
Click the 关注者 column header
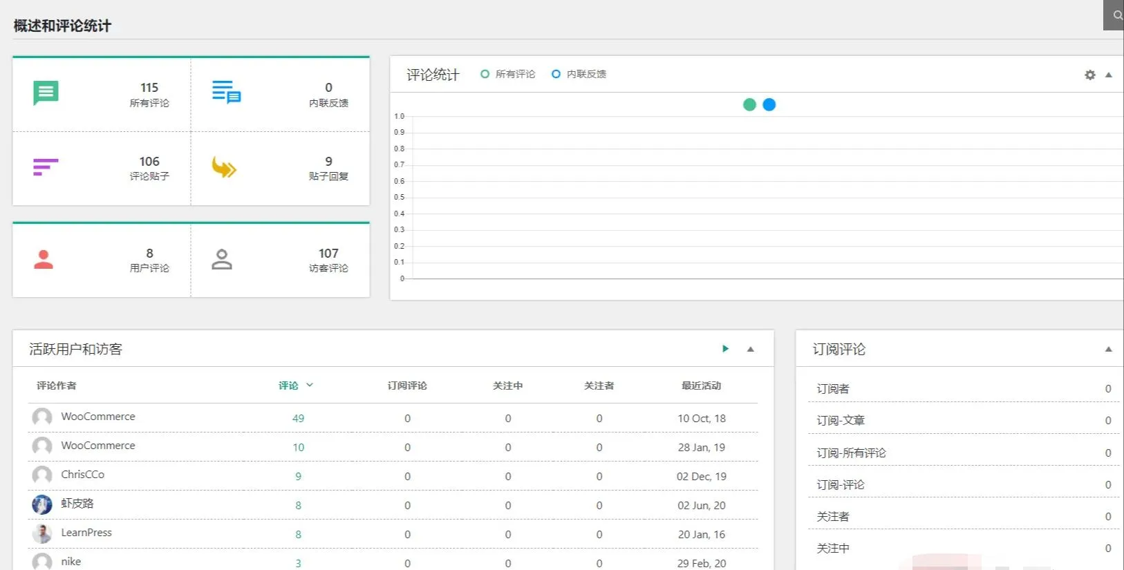599,386
